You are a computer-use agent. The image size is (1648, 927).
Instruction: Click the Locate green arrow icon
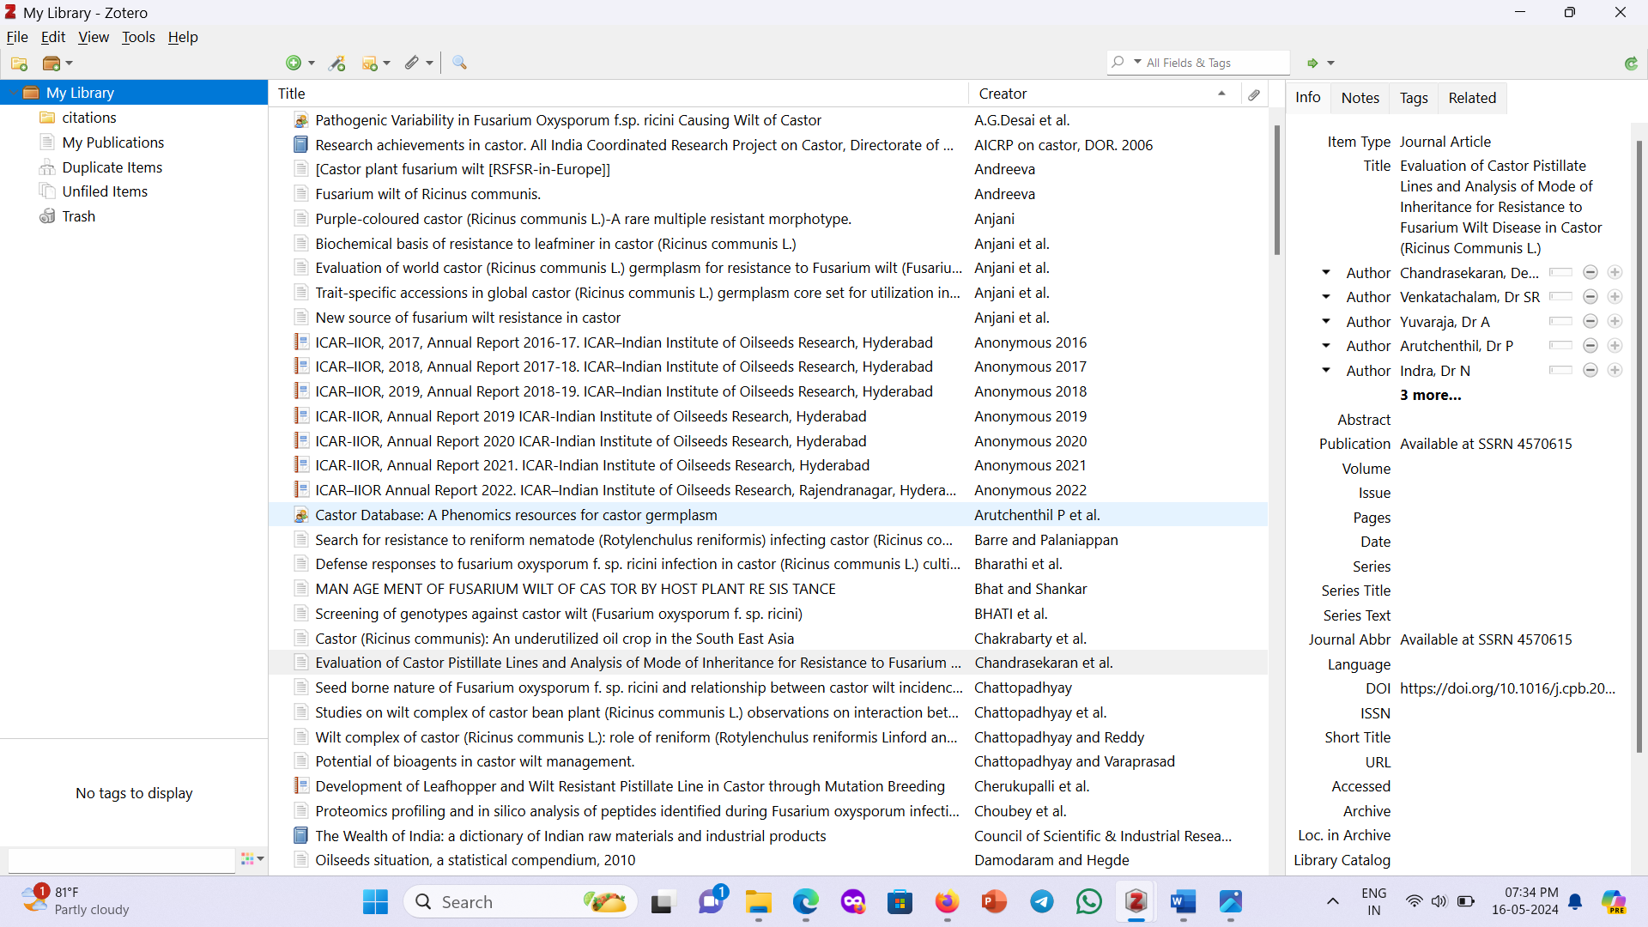pyautogui.click(x=1312, y=63)
